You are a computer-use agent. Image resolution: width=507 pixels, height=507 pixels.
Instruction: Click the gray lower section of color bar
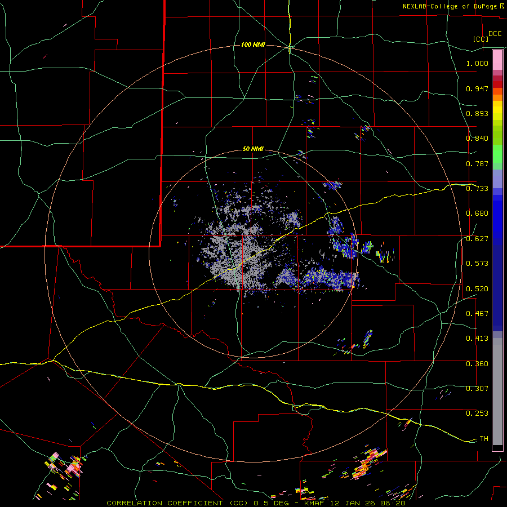click(x=497, y=392)
